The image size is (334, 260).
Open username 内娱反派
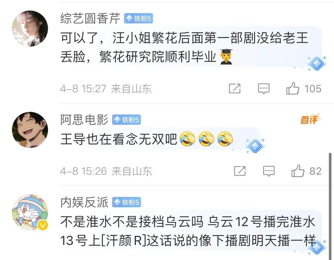[x=84, y=202]
